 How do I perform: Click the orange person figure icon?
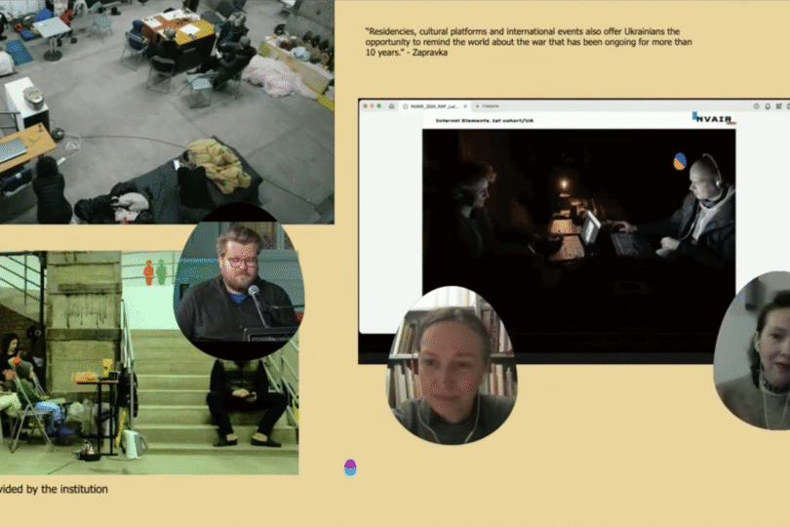coord(148,272)
